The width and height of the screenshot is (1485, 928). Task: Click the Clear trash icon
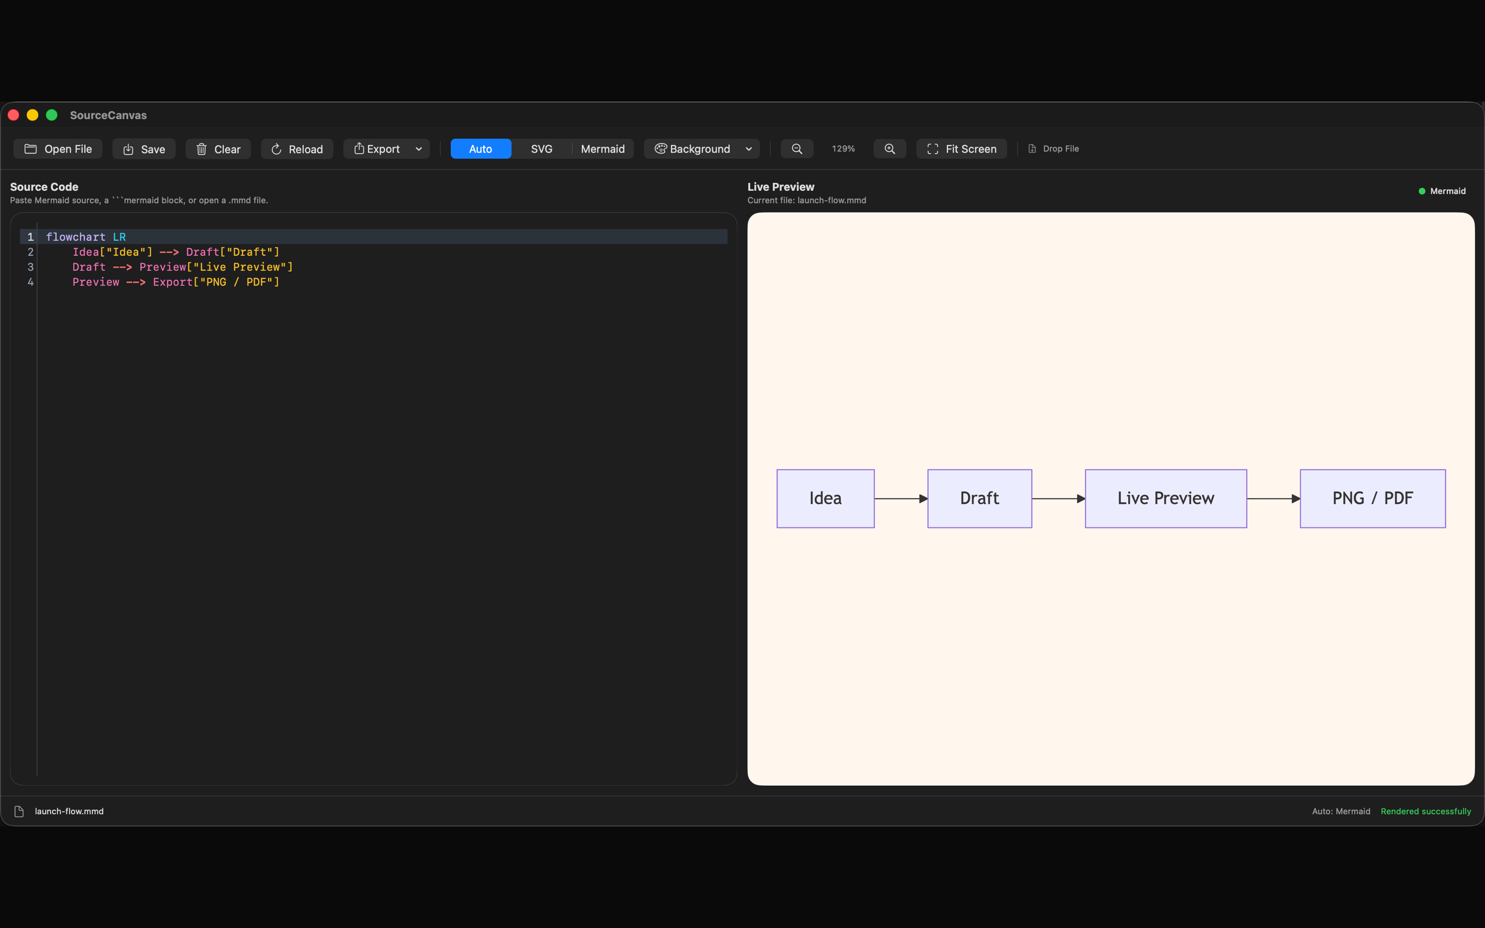[201, 149]
